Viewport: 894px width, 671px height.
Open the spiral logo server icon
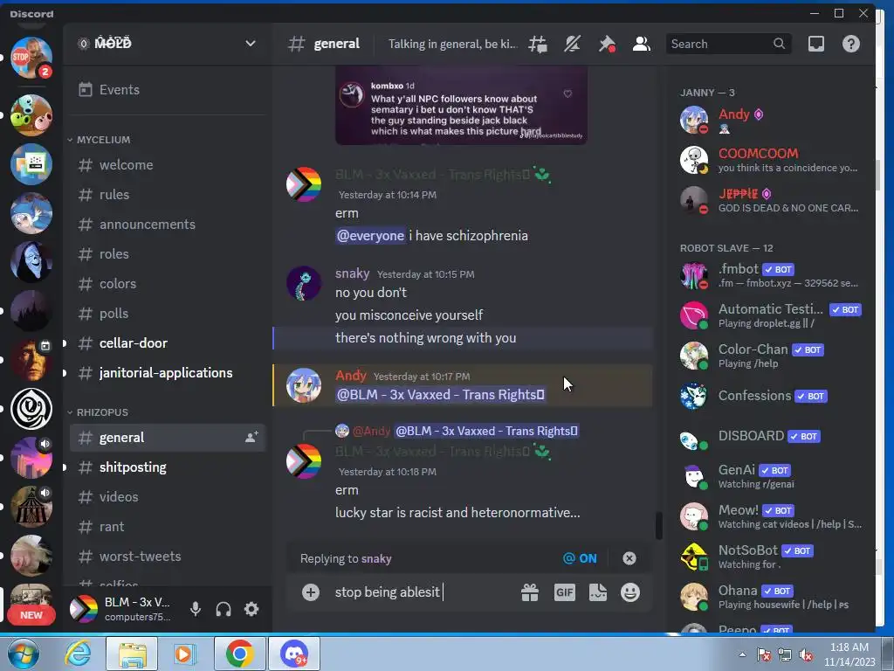pos(31,409)
